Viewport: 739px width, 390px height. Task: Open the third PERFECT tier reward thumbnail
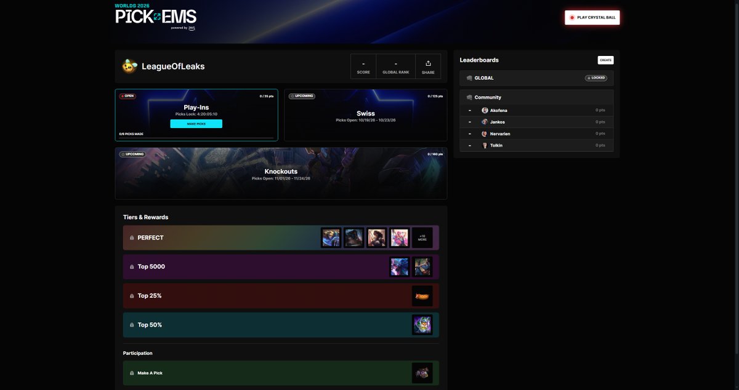(x=376, y=237)
